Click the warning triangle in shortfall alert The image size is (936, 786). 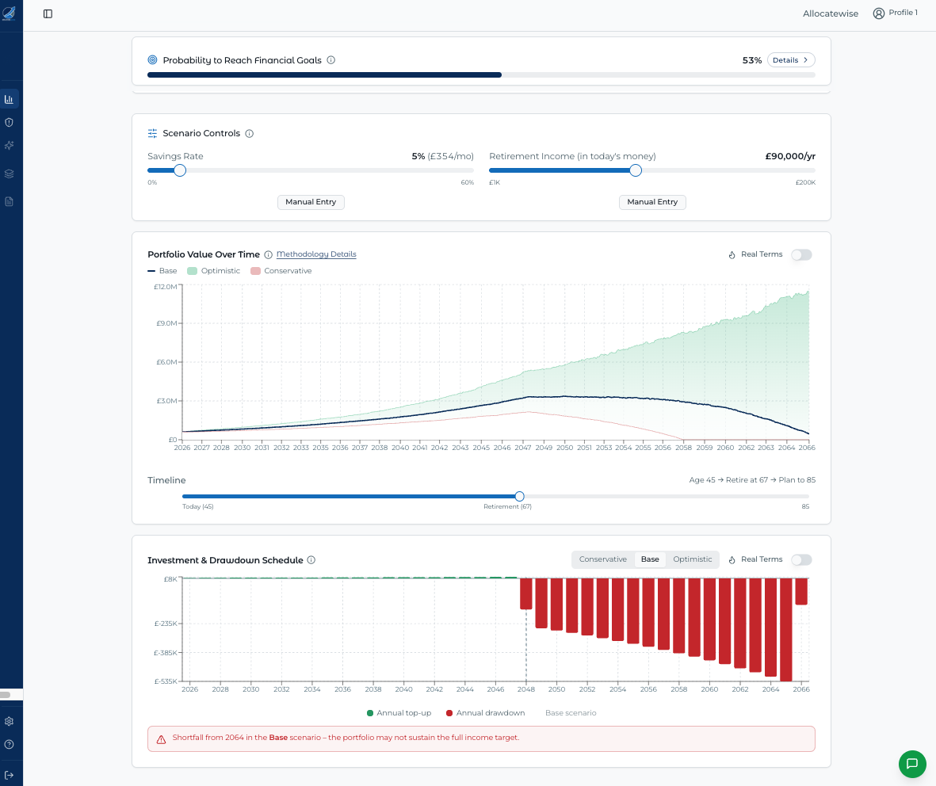click(x=161, y=739)
